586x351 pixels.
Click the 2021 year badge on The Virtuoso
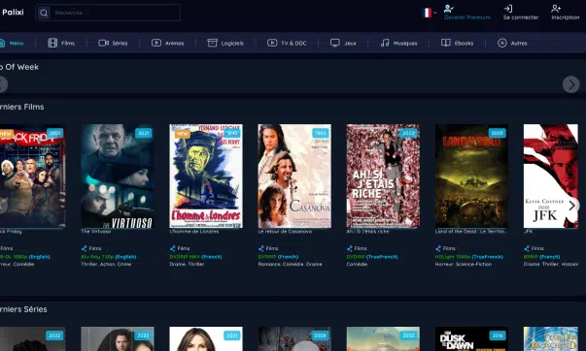144,133
